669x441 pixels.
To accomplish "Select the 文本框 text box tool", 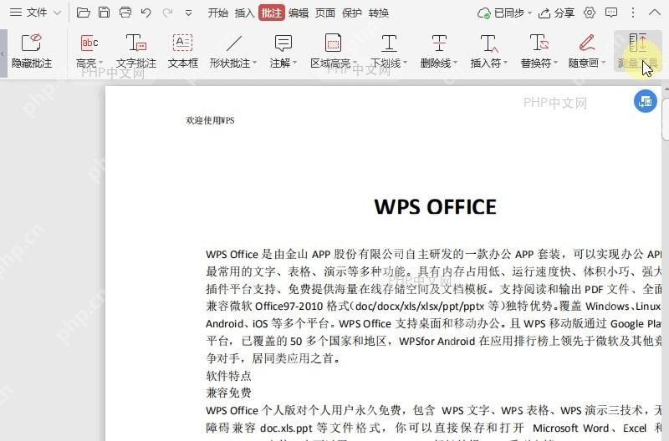I will [182, 51].
